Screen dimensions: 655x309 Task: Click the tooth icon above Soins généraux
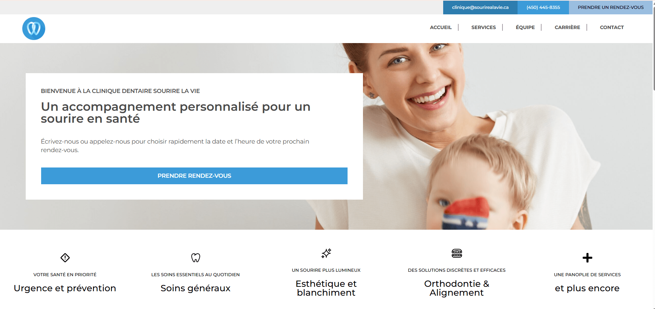(x=195, y=257)
